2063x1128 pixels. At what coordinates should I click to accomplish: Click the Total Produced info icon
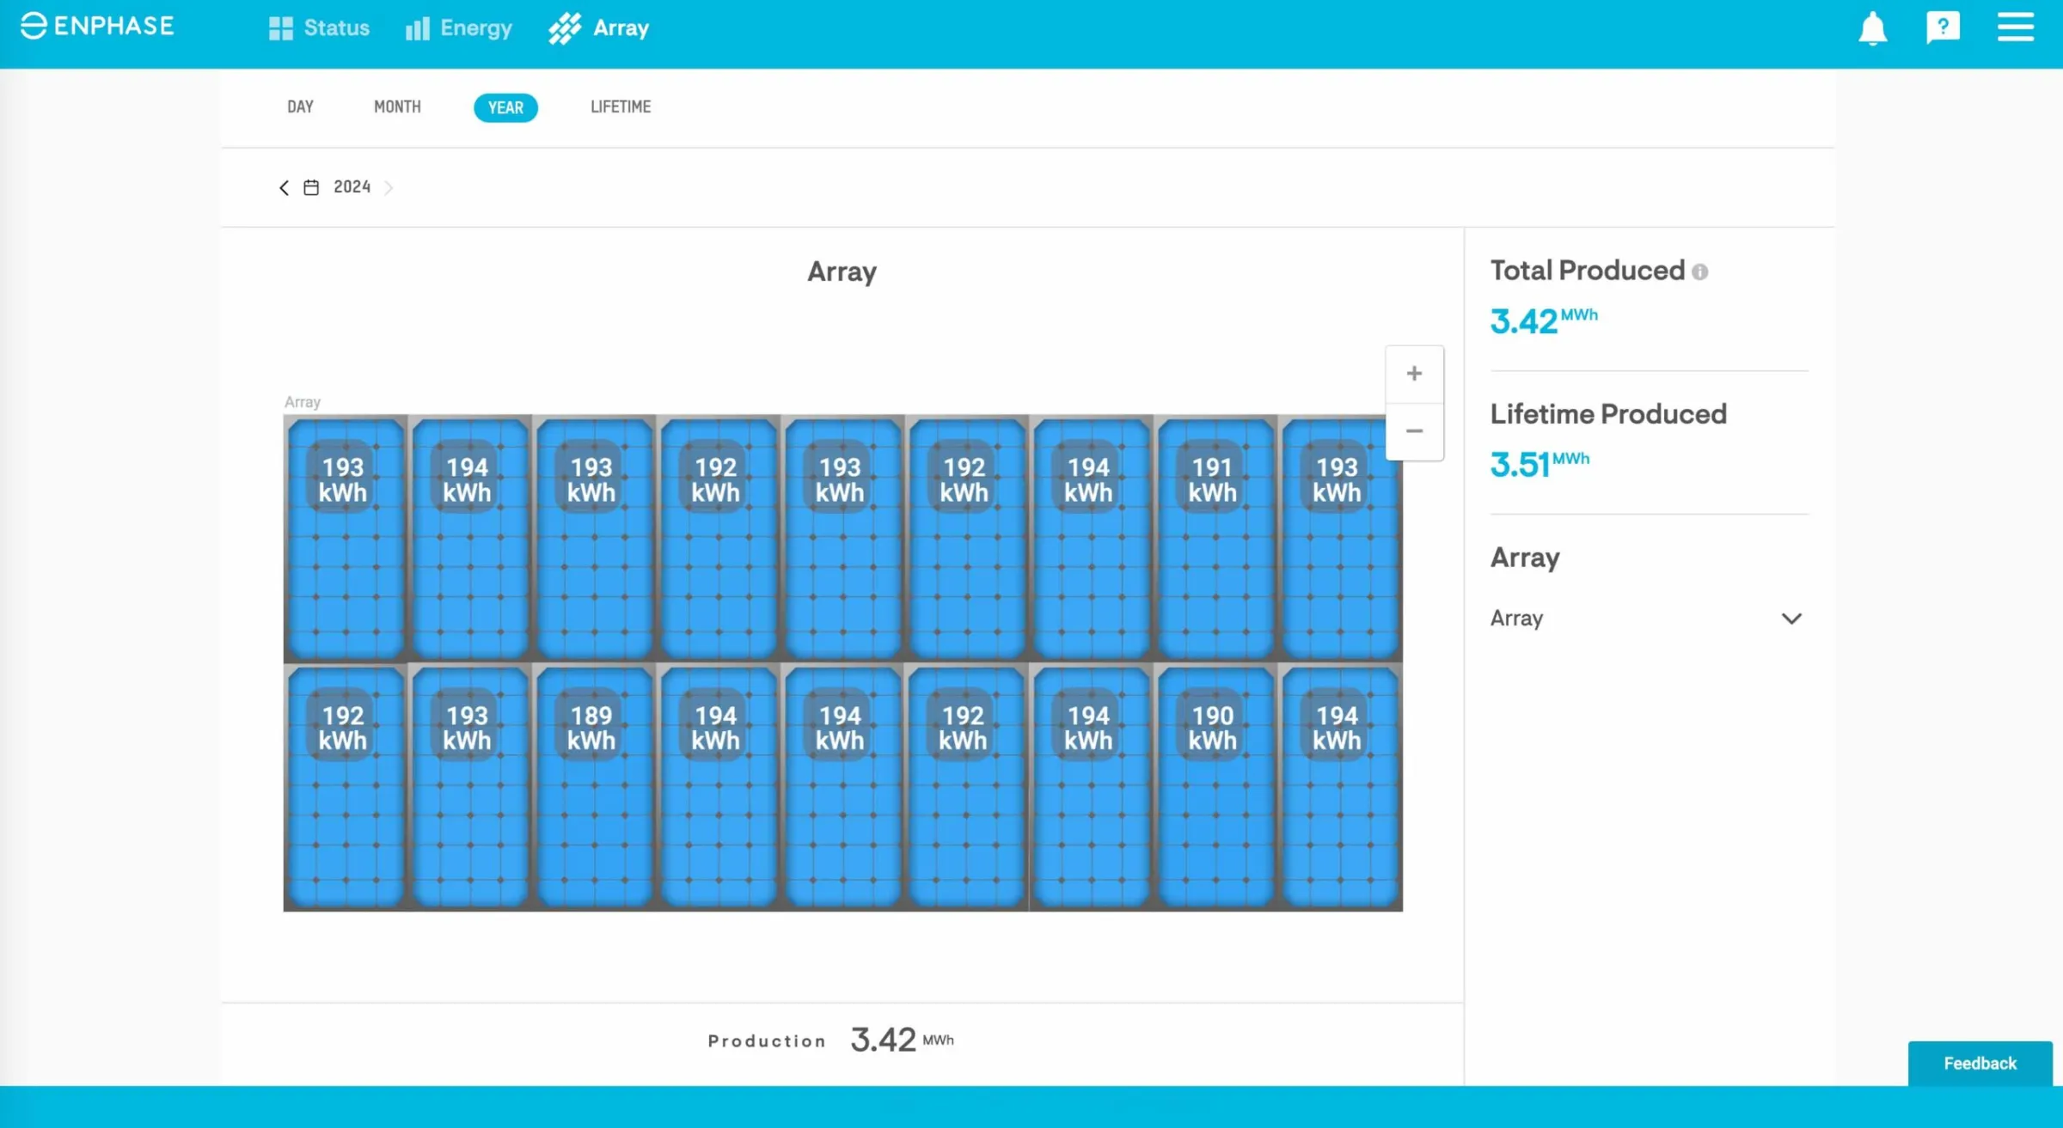point(1699,271)
